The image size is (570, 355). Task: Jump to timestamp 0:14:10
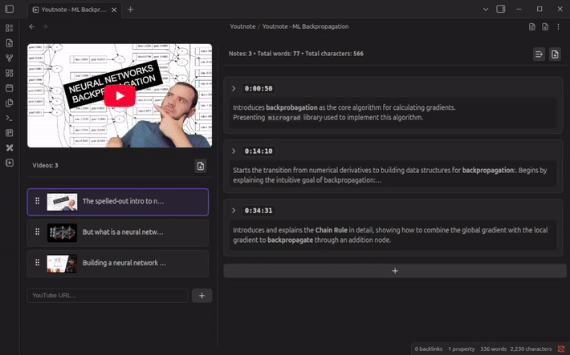click(259, 151)
